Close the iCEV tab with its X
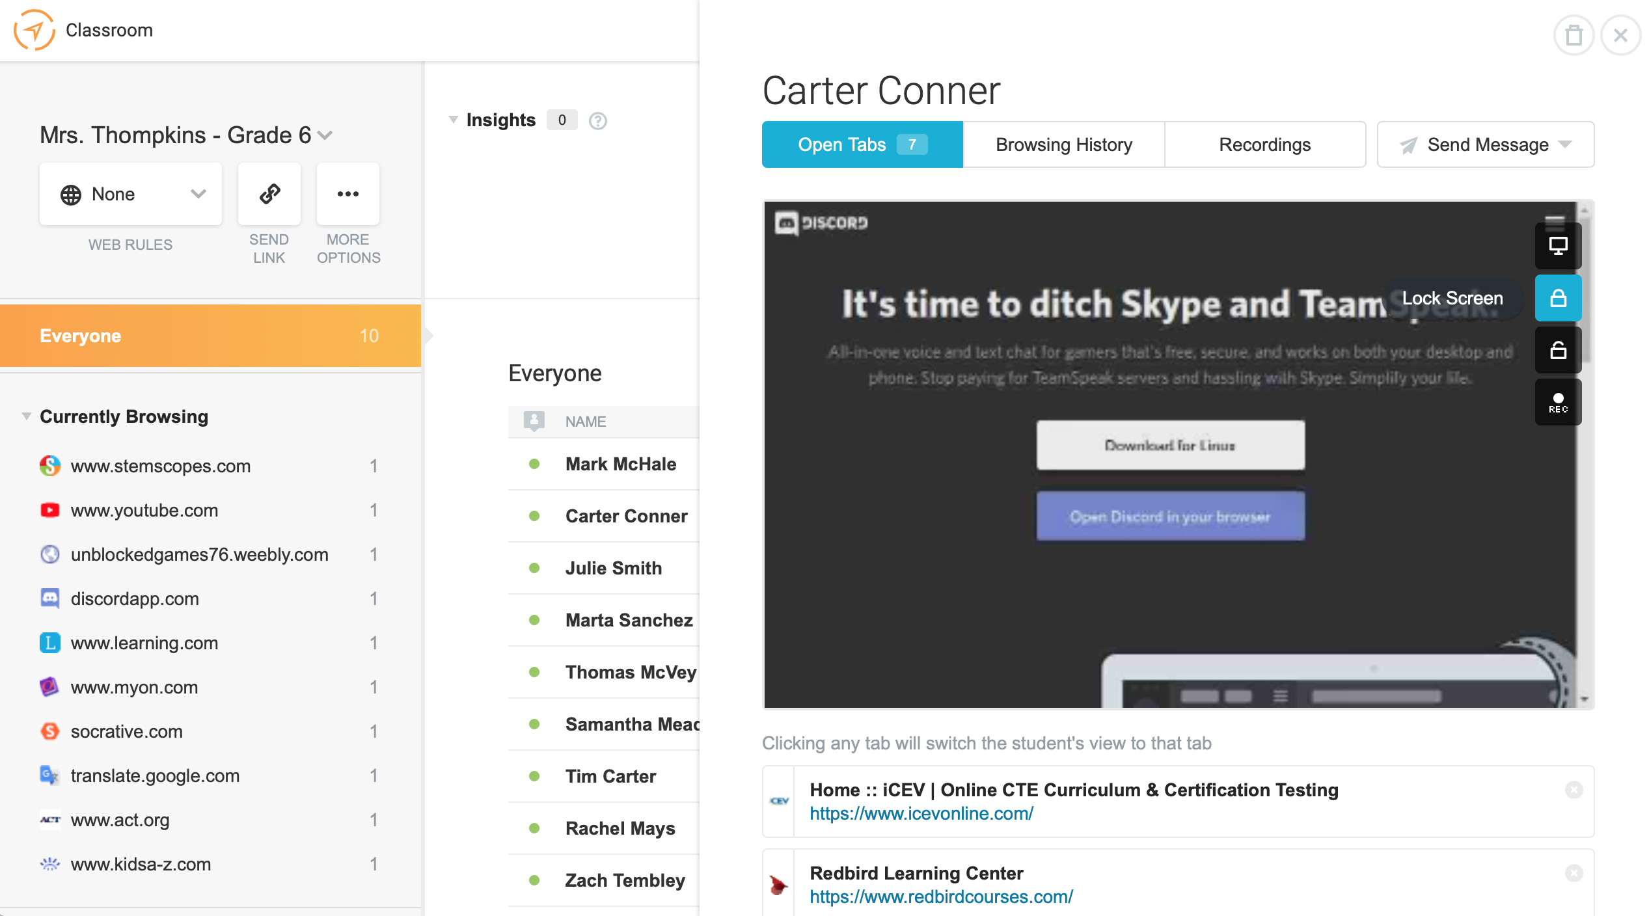 1574,790
